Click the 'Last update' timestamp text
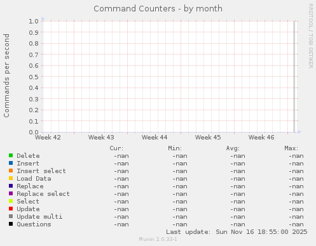316x246 pixels. coord(237,232)
